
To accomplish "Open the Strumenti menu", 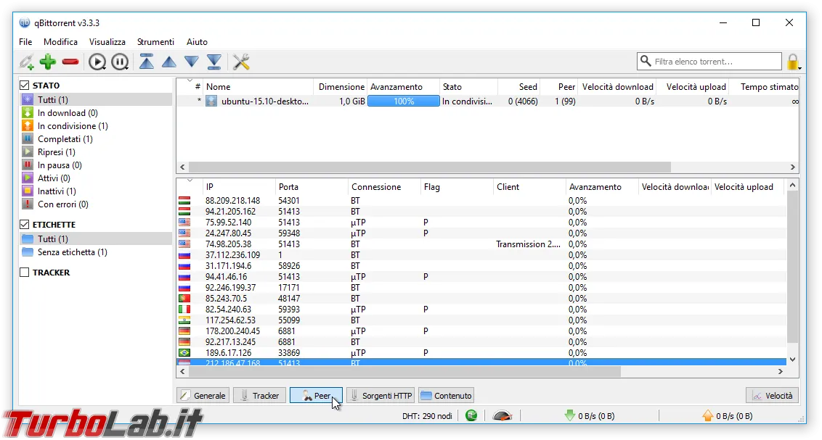I will pyautogui.click(x=155, y=42).
